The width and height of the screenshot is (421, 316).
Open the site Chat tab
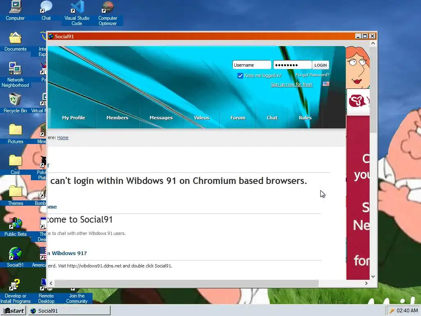[272, 118]
